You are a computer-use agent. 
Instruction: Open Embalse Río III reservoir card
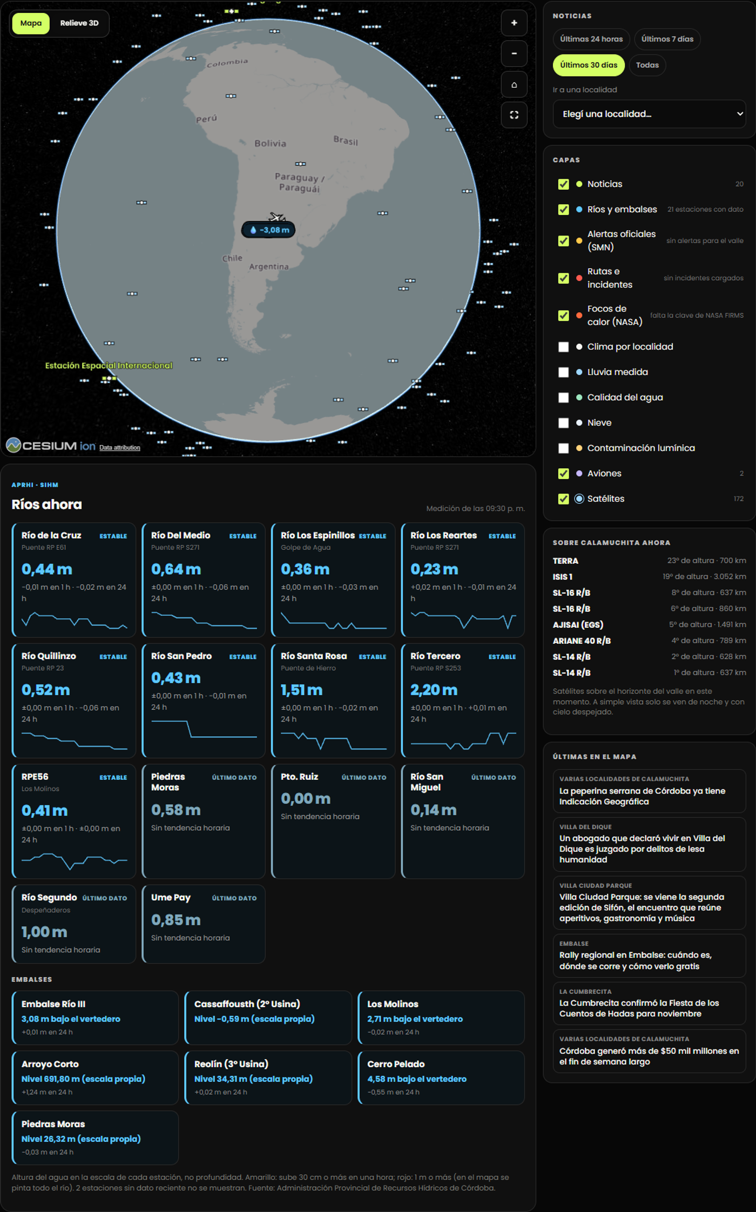[x=95, y=1018]
